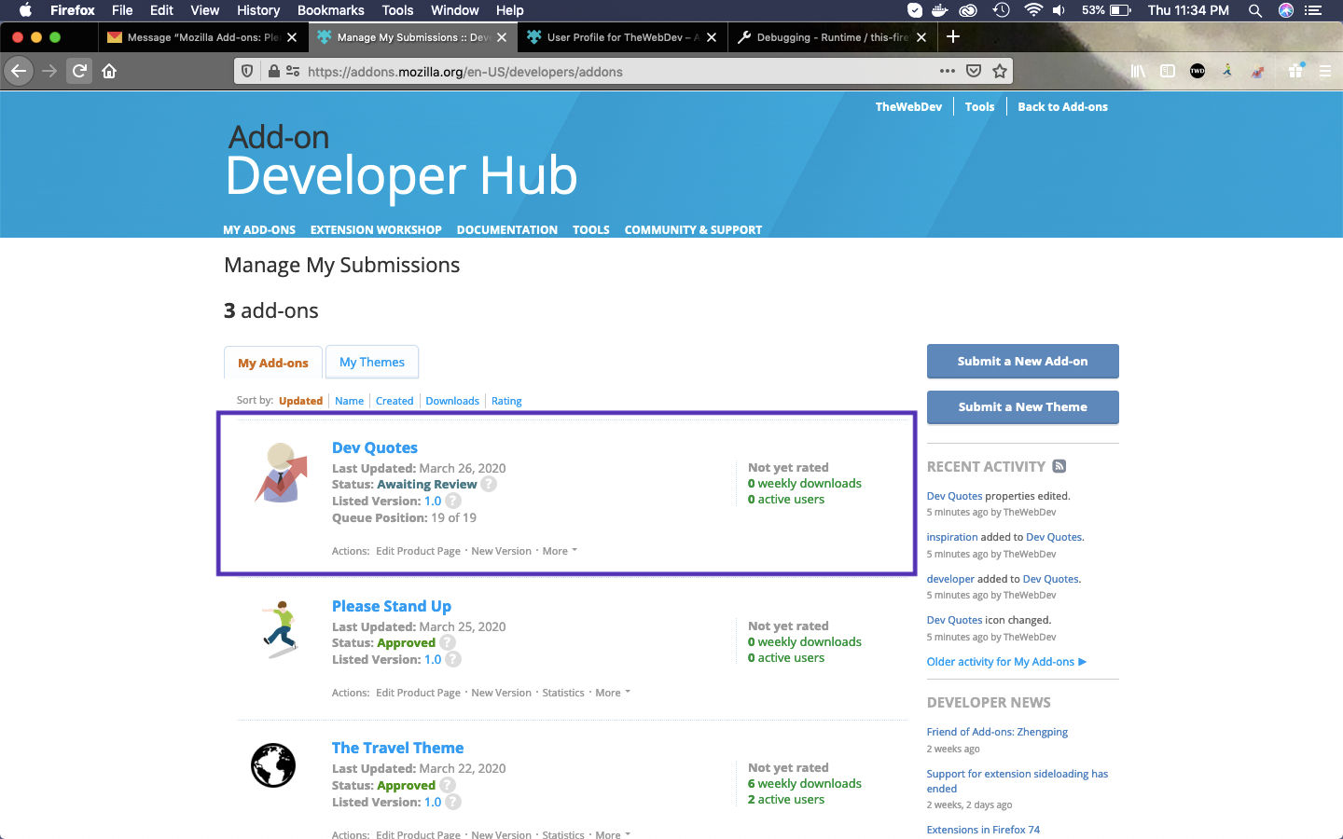The width and height of the screenshot is (1343, 839).
Task: Click the browser Back arrow button
Action: click(19, 71)
